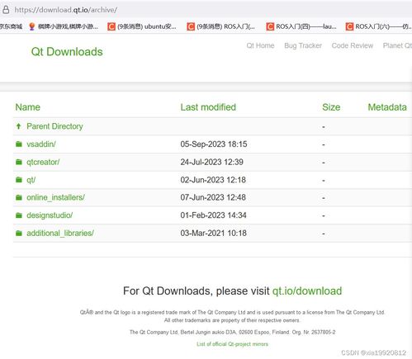
Task: Click the designstudio folder icon
Action: tap(19, 215)
